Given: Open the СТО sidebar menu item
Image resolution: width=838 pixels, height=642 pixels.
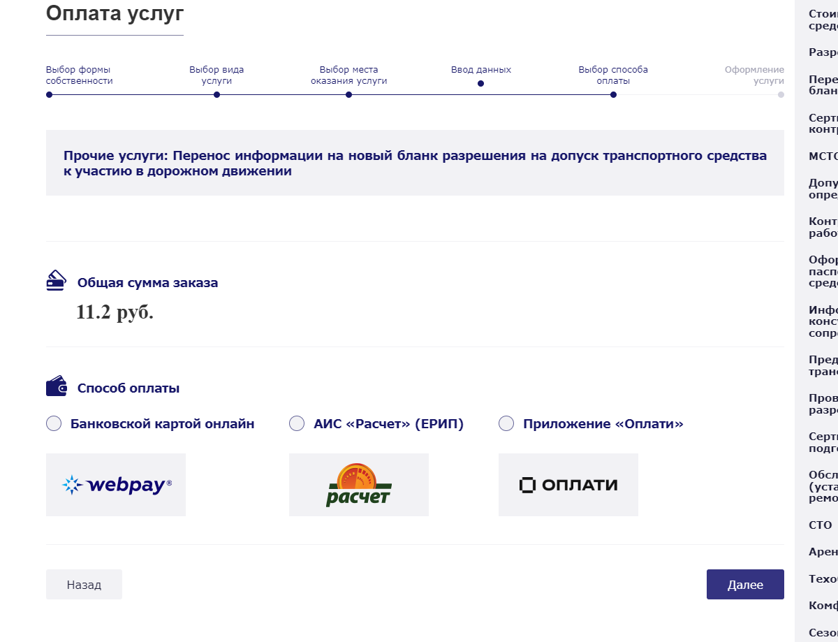Looking at the screenshot, I should click(x=821, y=525).
